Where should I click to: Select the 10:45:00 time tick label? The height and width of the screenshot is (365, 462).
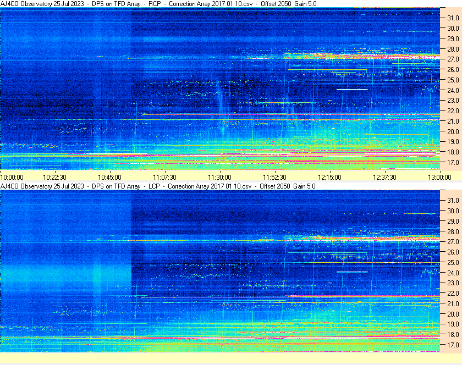110,177
